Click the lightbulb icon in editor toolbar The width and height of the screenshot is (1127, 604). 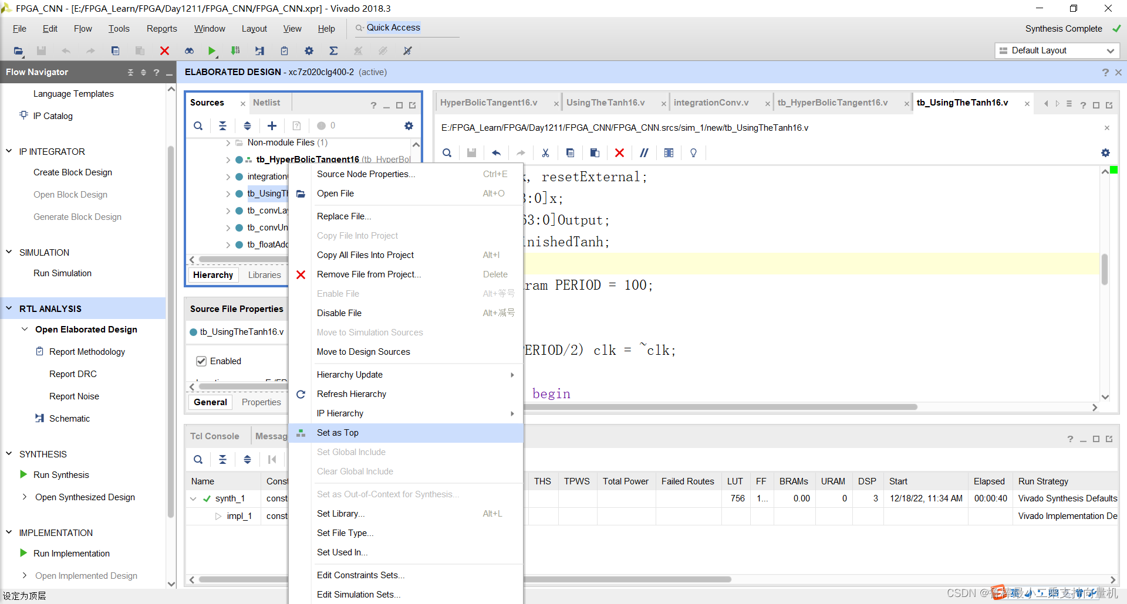(693, 153)
